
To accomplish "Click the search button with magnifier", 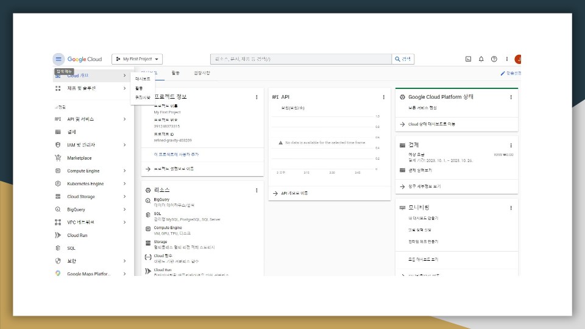I will tap(403, 59).
